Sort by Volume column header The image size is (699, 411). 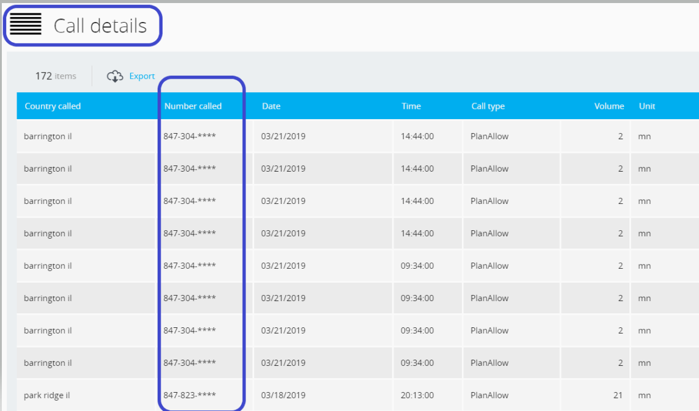click(609, 106)
